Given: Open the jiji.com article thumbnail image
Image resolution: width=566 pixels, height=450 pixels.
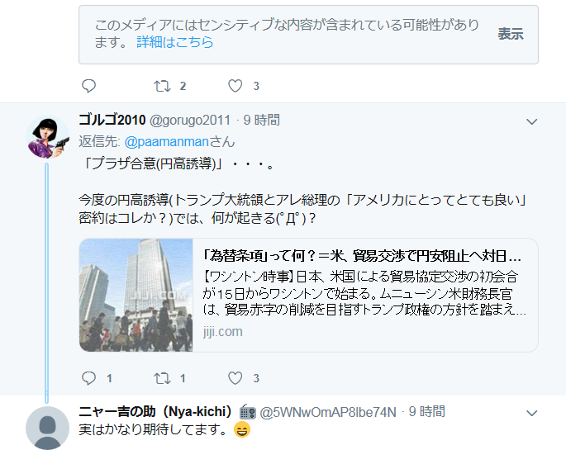Looking at the screenshot, I should pyautogui.click(x=136, y=295).
